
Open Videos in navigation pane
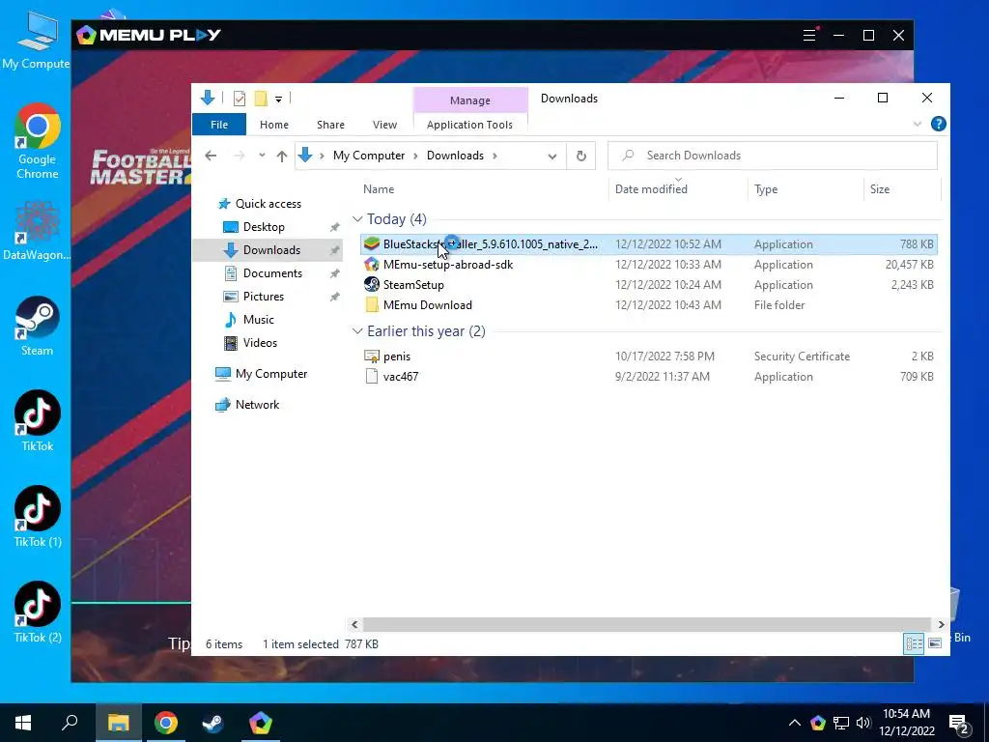tap(260, 343)
